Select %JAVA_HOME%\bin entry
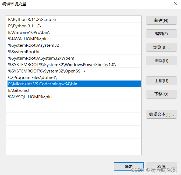This screenshot has width=181, height=175. [x=74, y=39]
